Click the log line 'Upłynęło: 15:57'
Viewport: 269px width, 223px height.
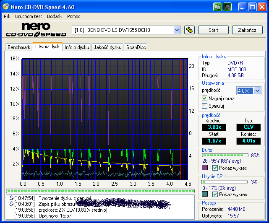[x=55, y=215]
